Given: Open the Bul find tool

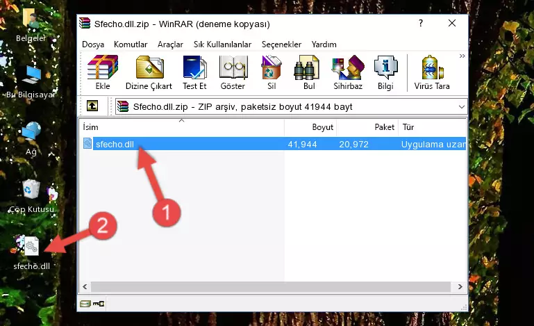Looking at the screenshot, I should (306, 67).
